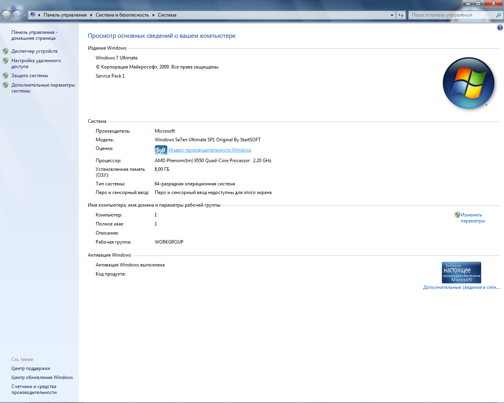The image size is (504, 403).
Task: Click the 'Процессор:' label
Action: coord(108,161)
